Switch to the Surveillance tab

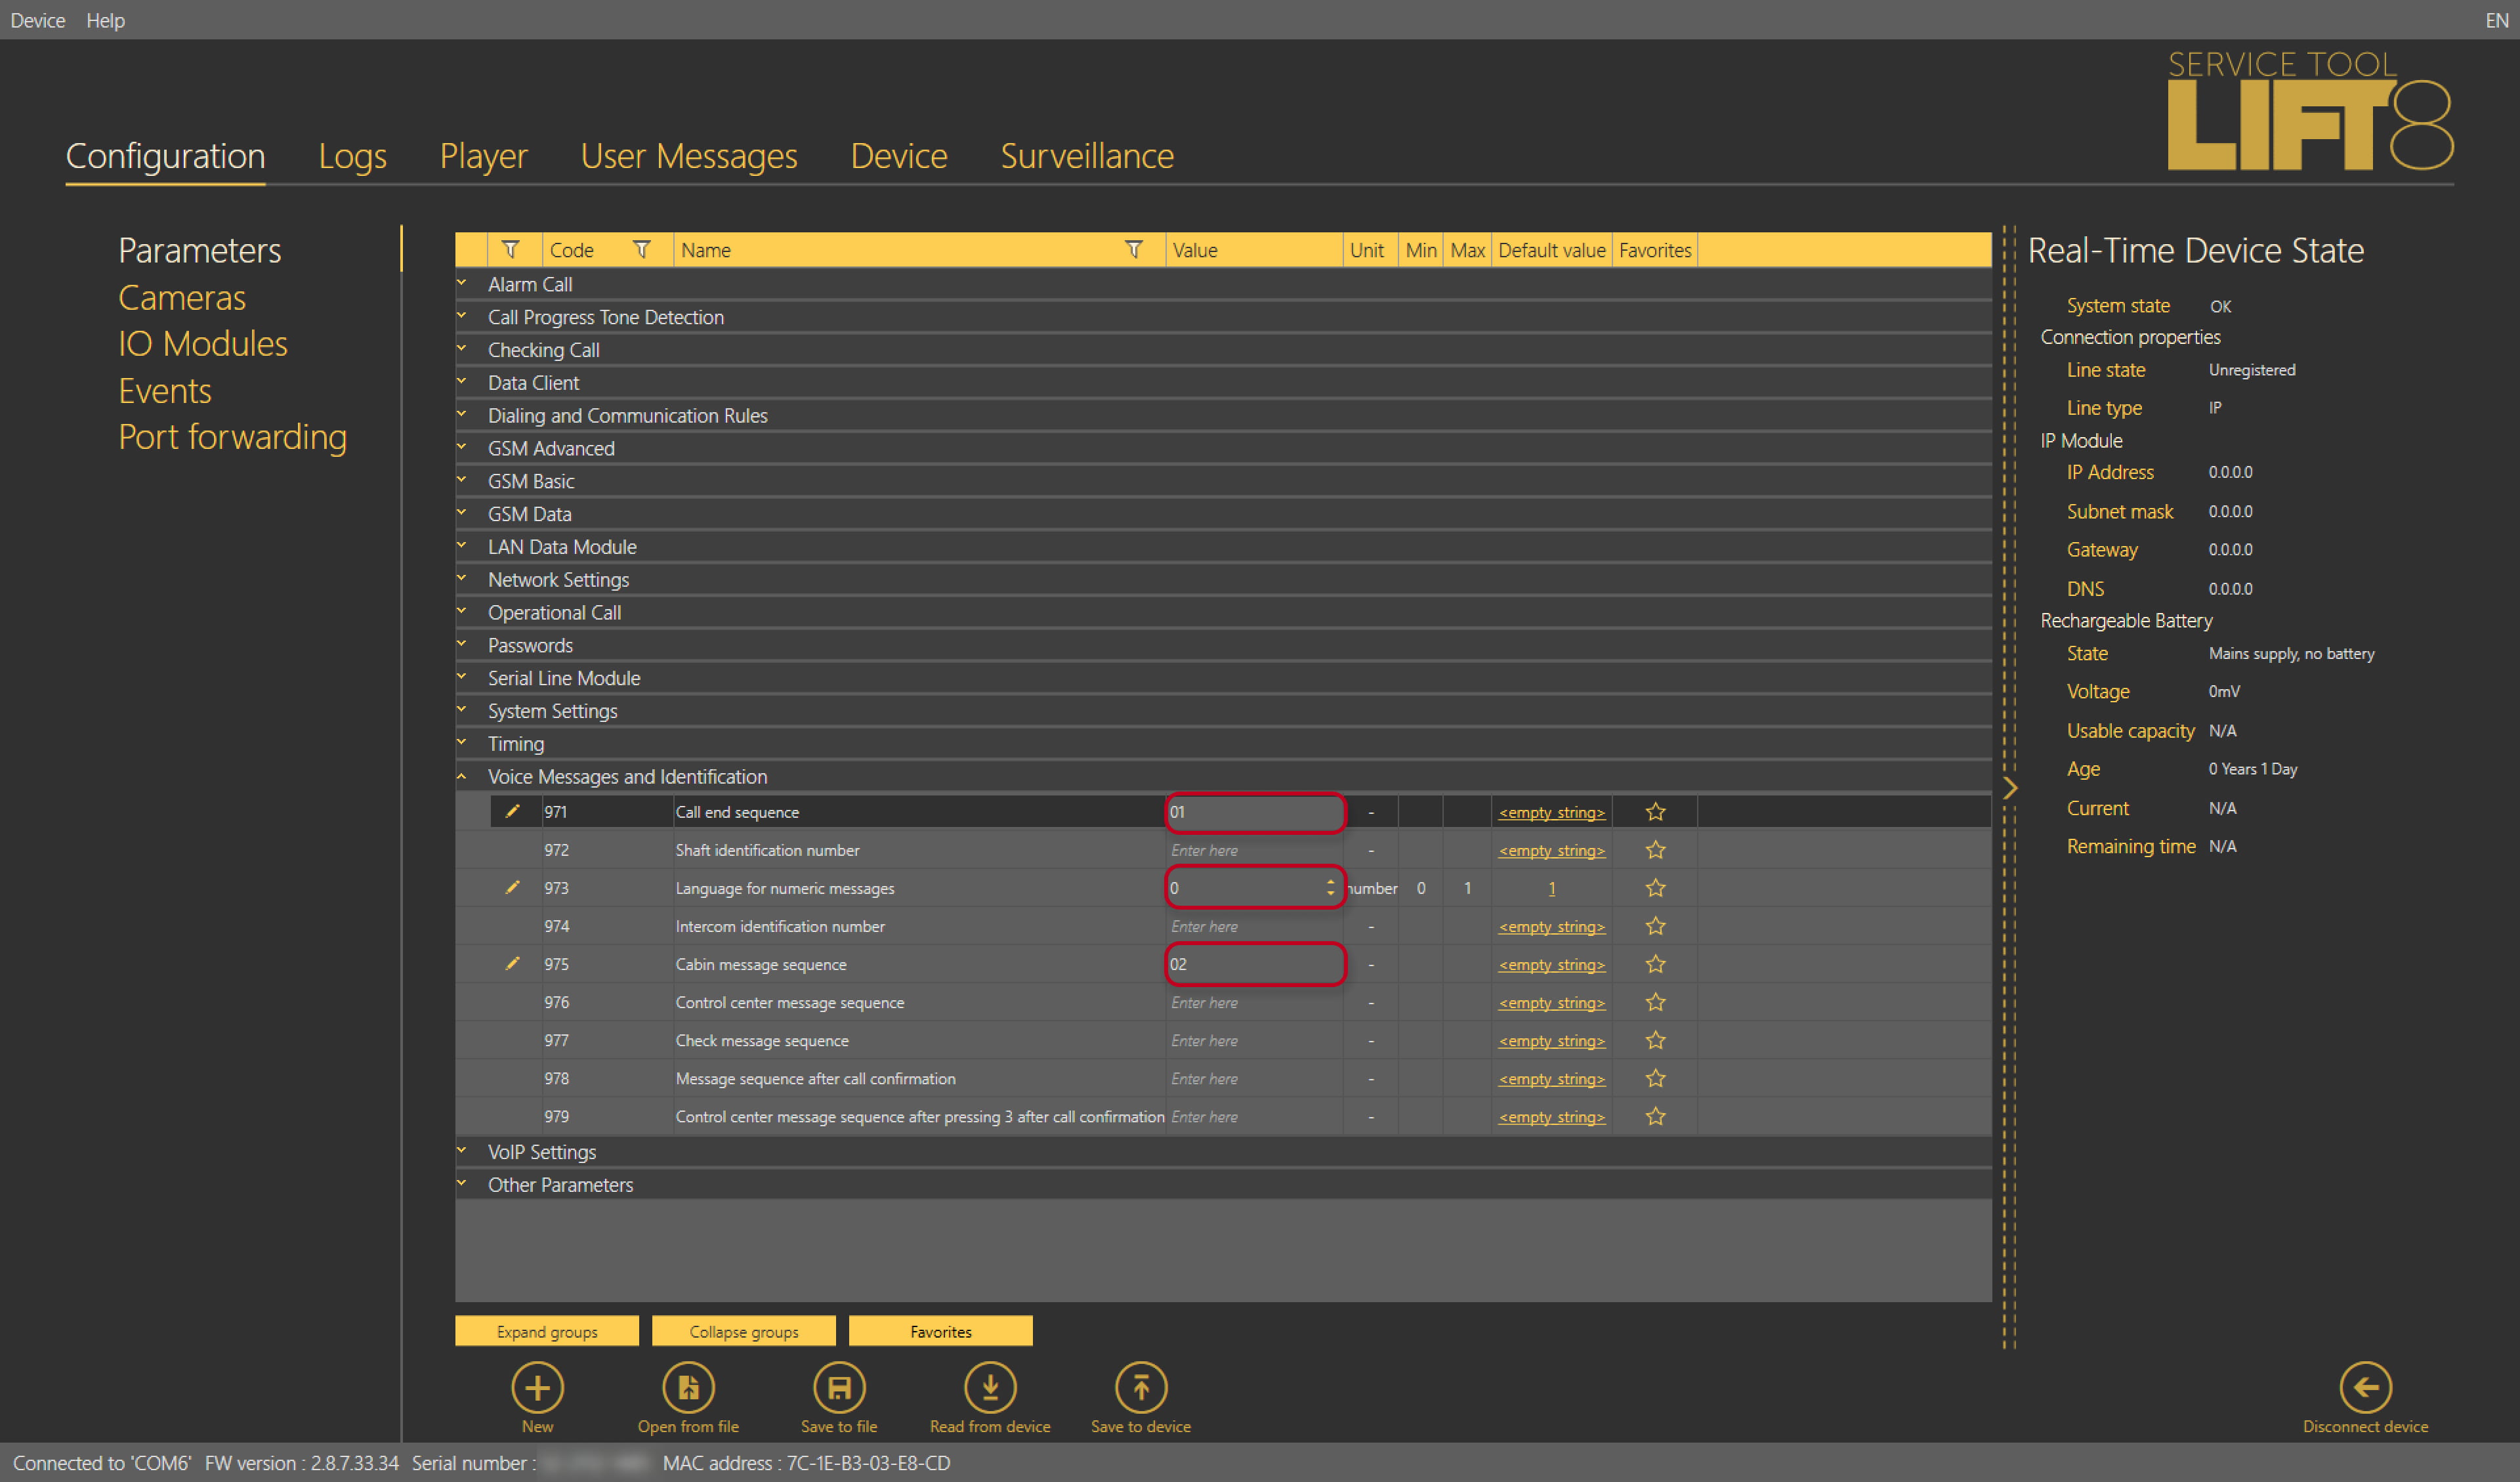pos(1087,156)
